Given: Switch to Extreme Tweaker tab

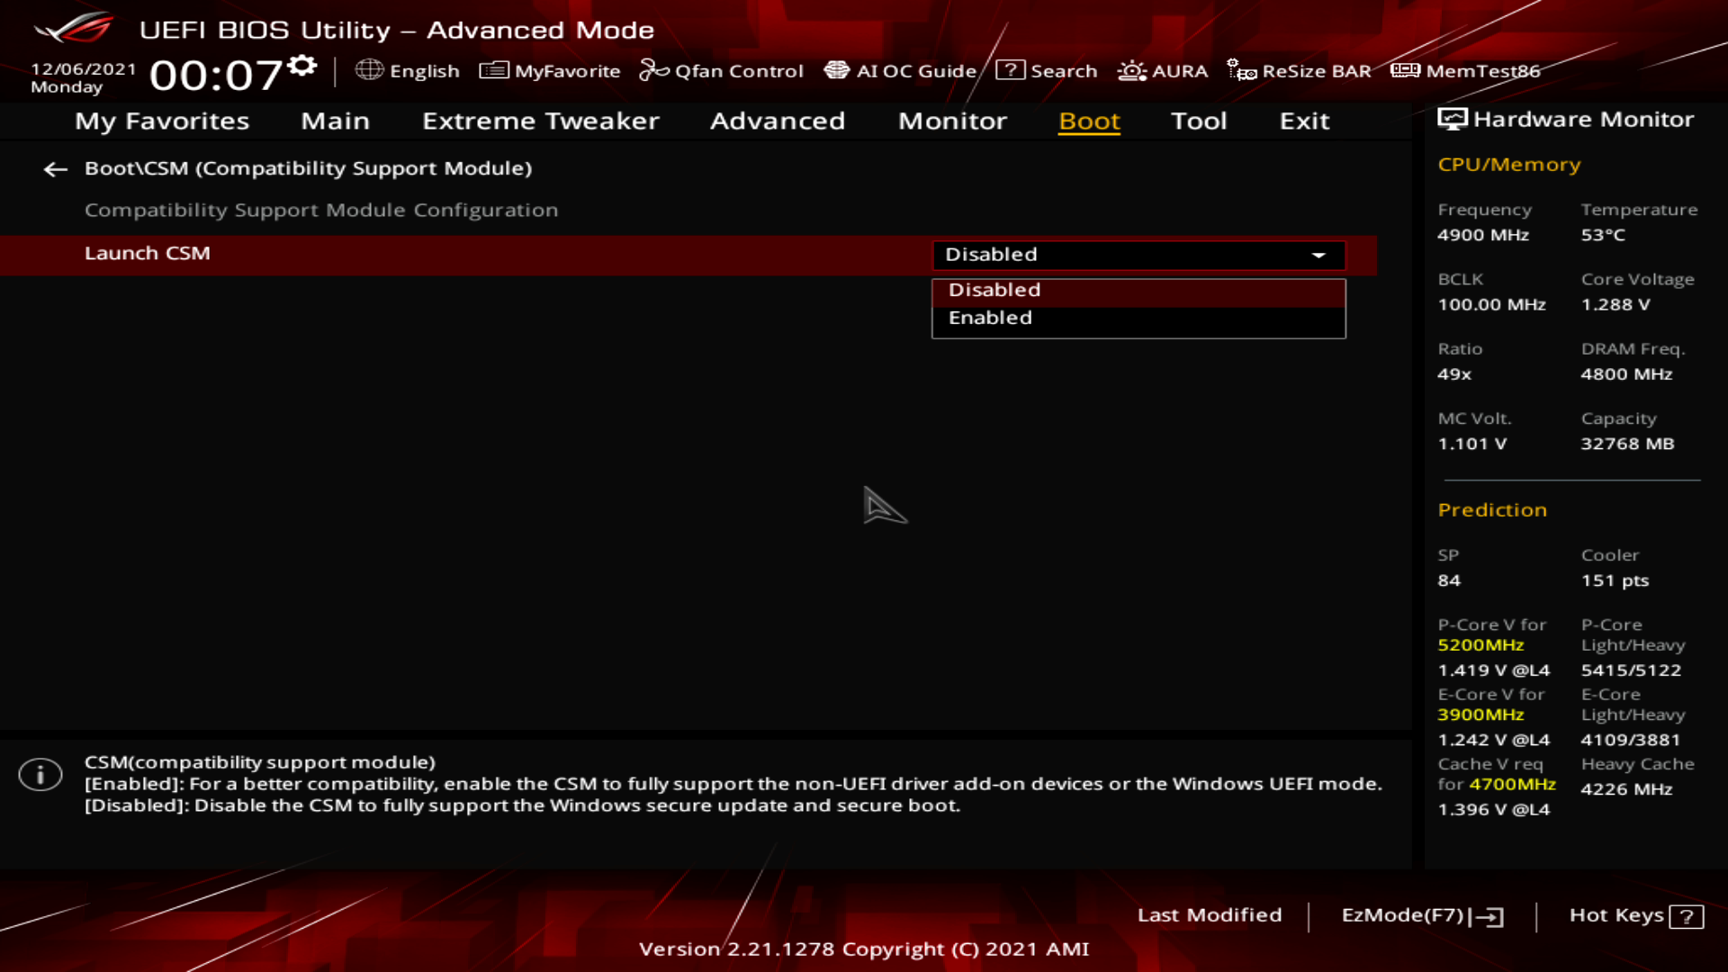Looking at the screenshot, I should point(540,121).
